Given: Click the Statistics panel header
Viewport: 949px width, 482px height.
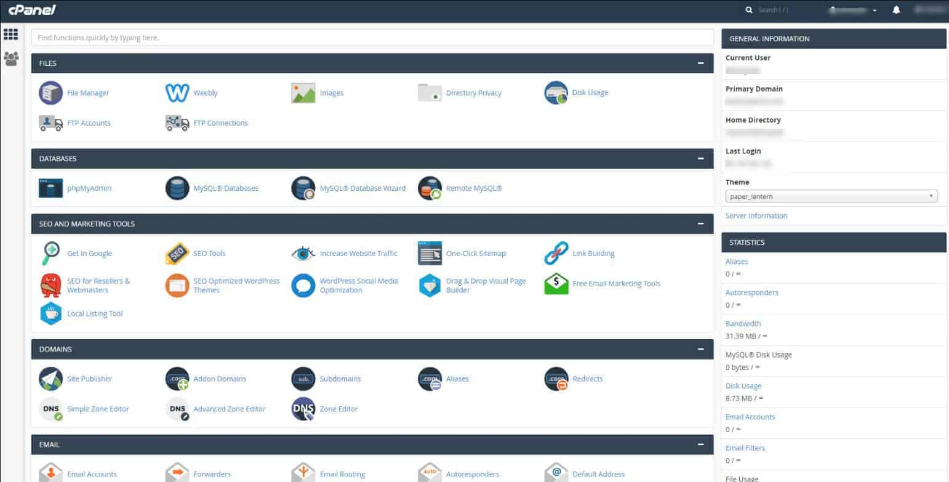Looking at the screenshot, I should [834, 243].
